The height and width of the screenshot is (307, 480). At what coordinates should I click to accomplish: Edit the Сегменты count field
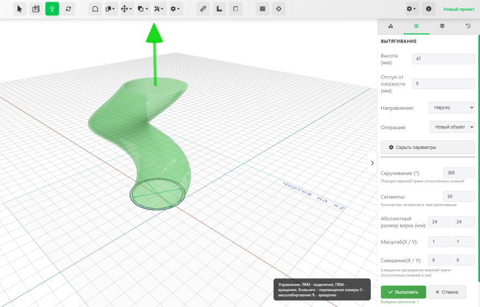click(x=459, y=197)
